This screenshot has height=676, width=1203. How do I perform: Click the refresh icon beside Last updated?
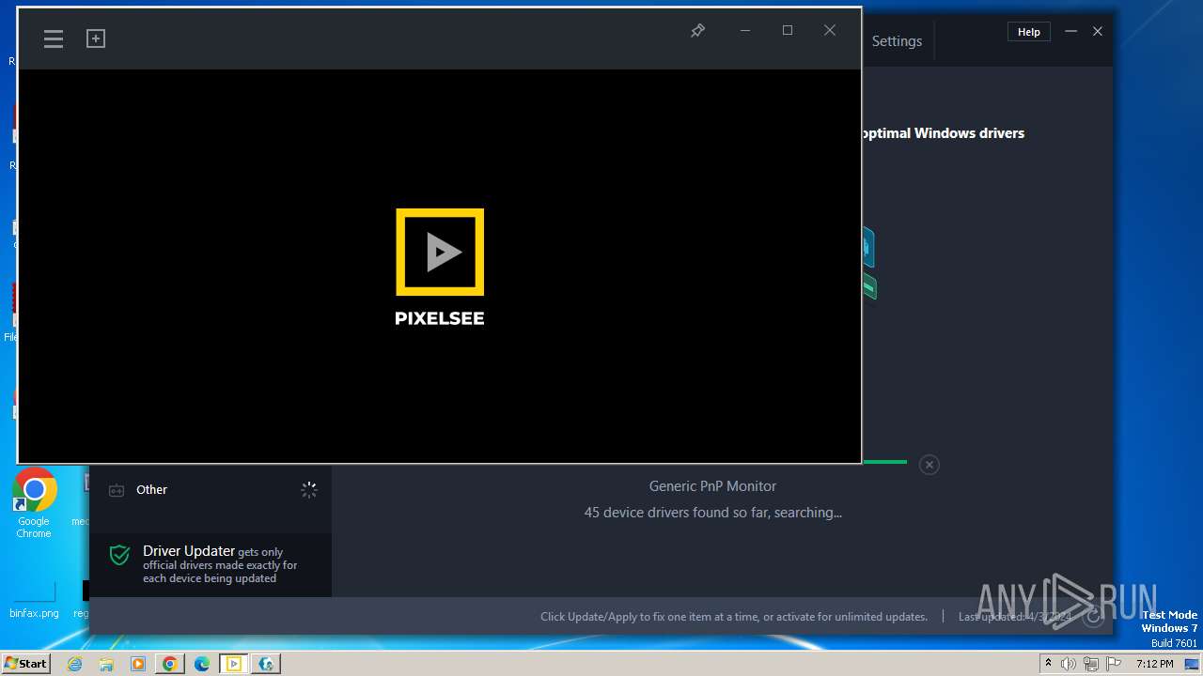coord(1092,616)
